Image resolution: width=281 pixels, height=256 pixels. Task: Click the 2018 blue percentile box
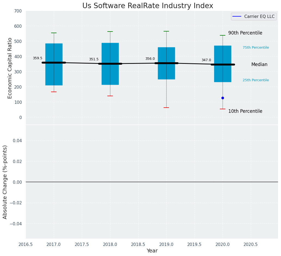pos(110,64)
